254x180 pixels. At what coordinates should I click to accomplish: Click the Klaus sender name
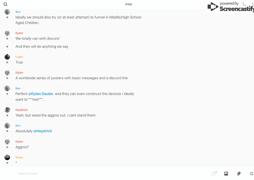(x=19, y=157)
